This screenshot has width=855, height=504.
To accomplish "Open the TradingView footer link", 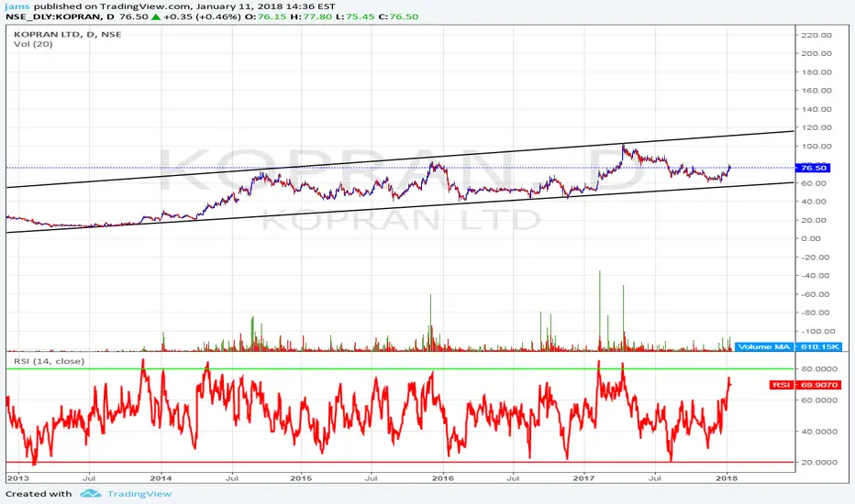I will [139, 494].
